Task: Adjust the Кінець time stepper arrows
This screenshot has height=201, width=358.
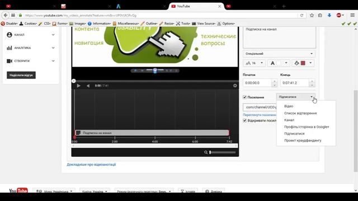Action: coord(312,83)
